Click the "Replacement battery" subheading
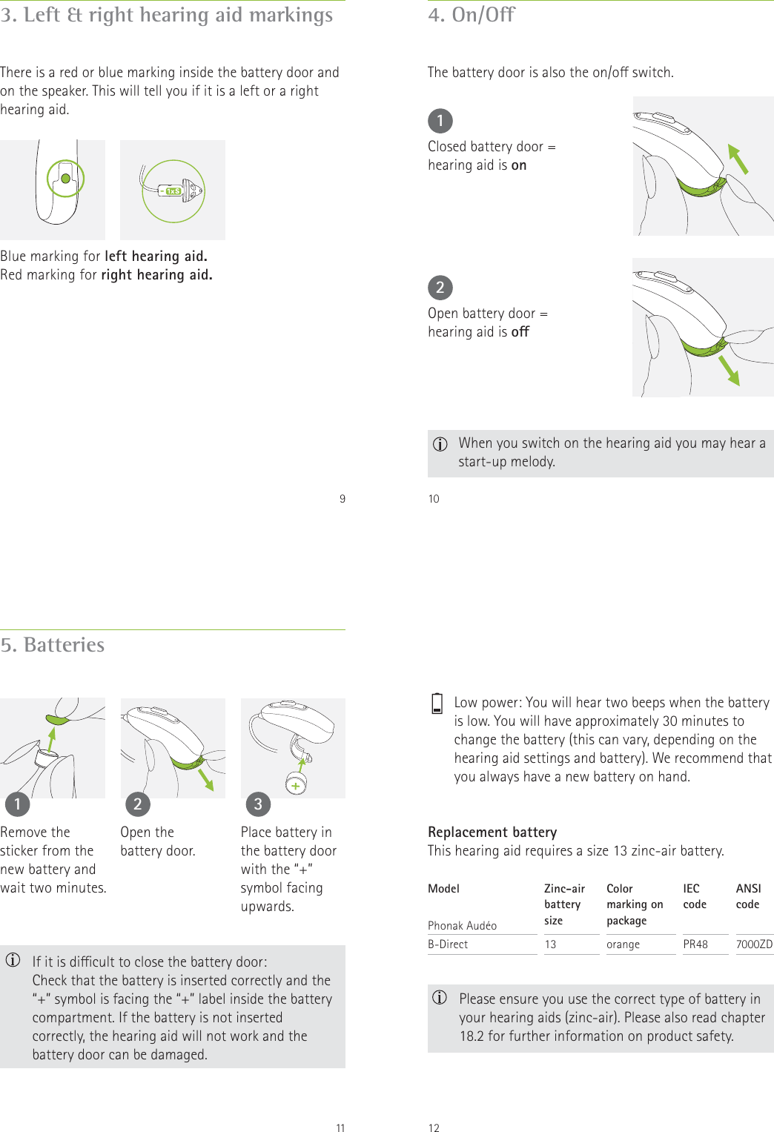 pyautogui.click(x=492, y=832)
